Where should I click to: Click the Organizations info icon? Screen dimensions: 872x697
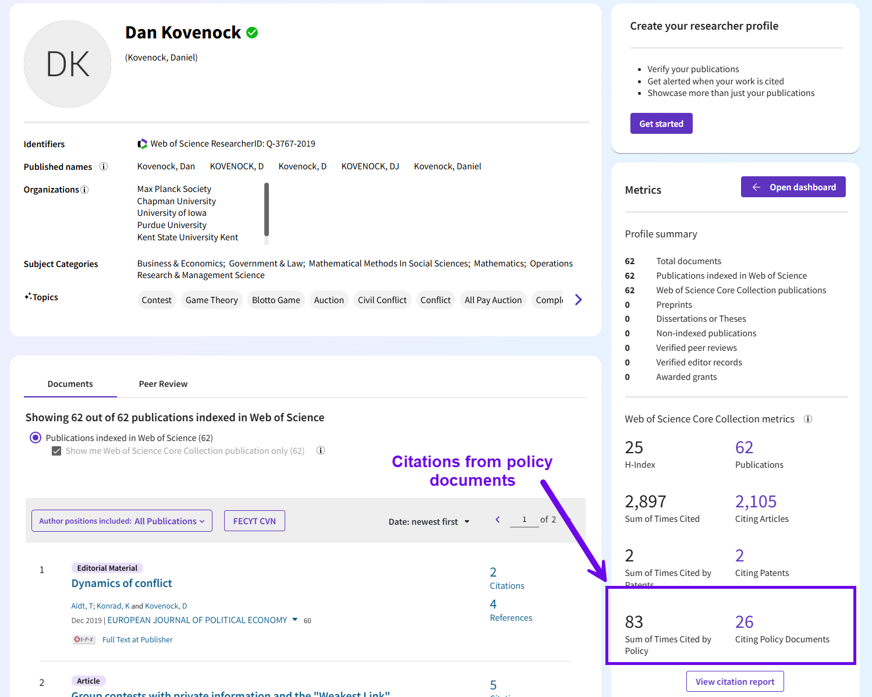pyautogui.click(x=84, y=190)
